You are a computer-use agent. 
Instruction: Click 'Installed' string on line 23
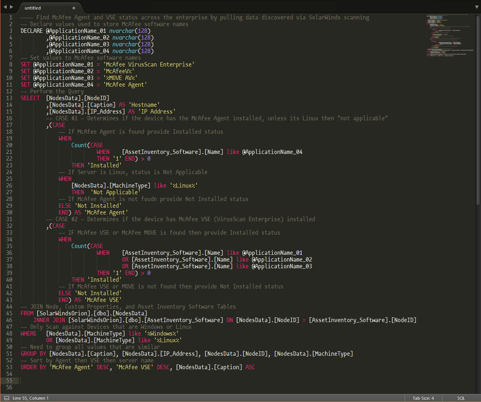point(105,165)
